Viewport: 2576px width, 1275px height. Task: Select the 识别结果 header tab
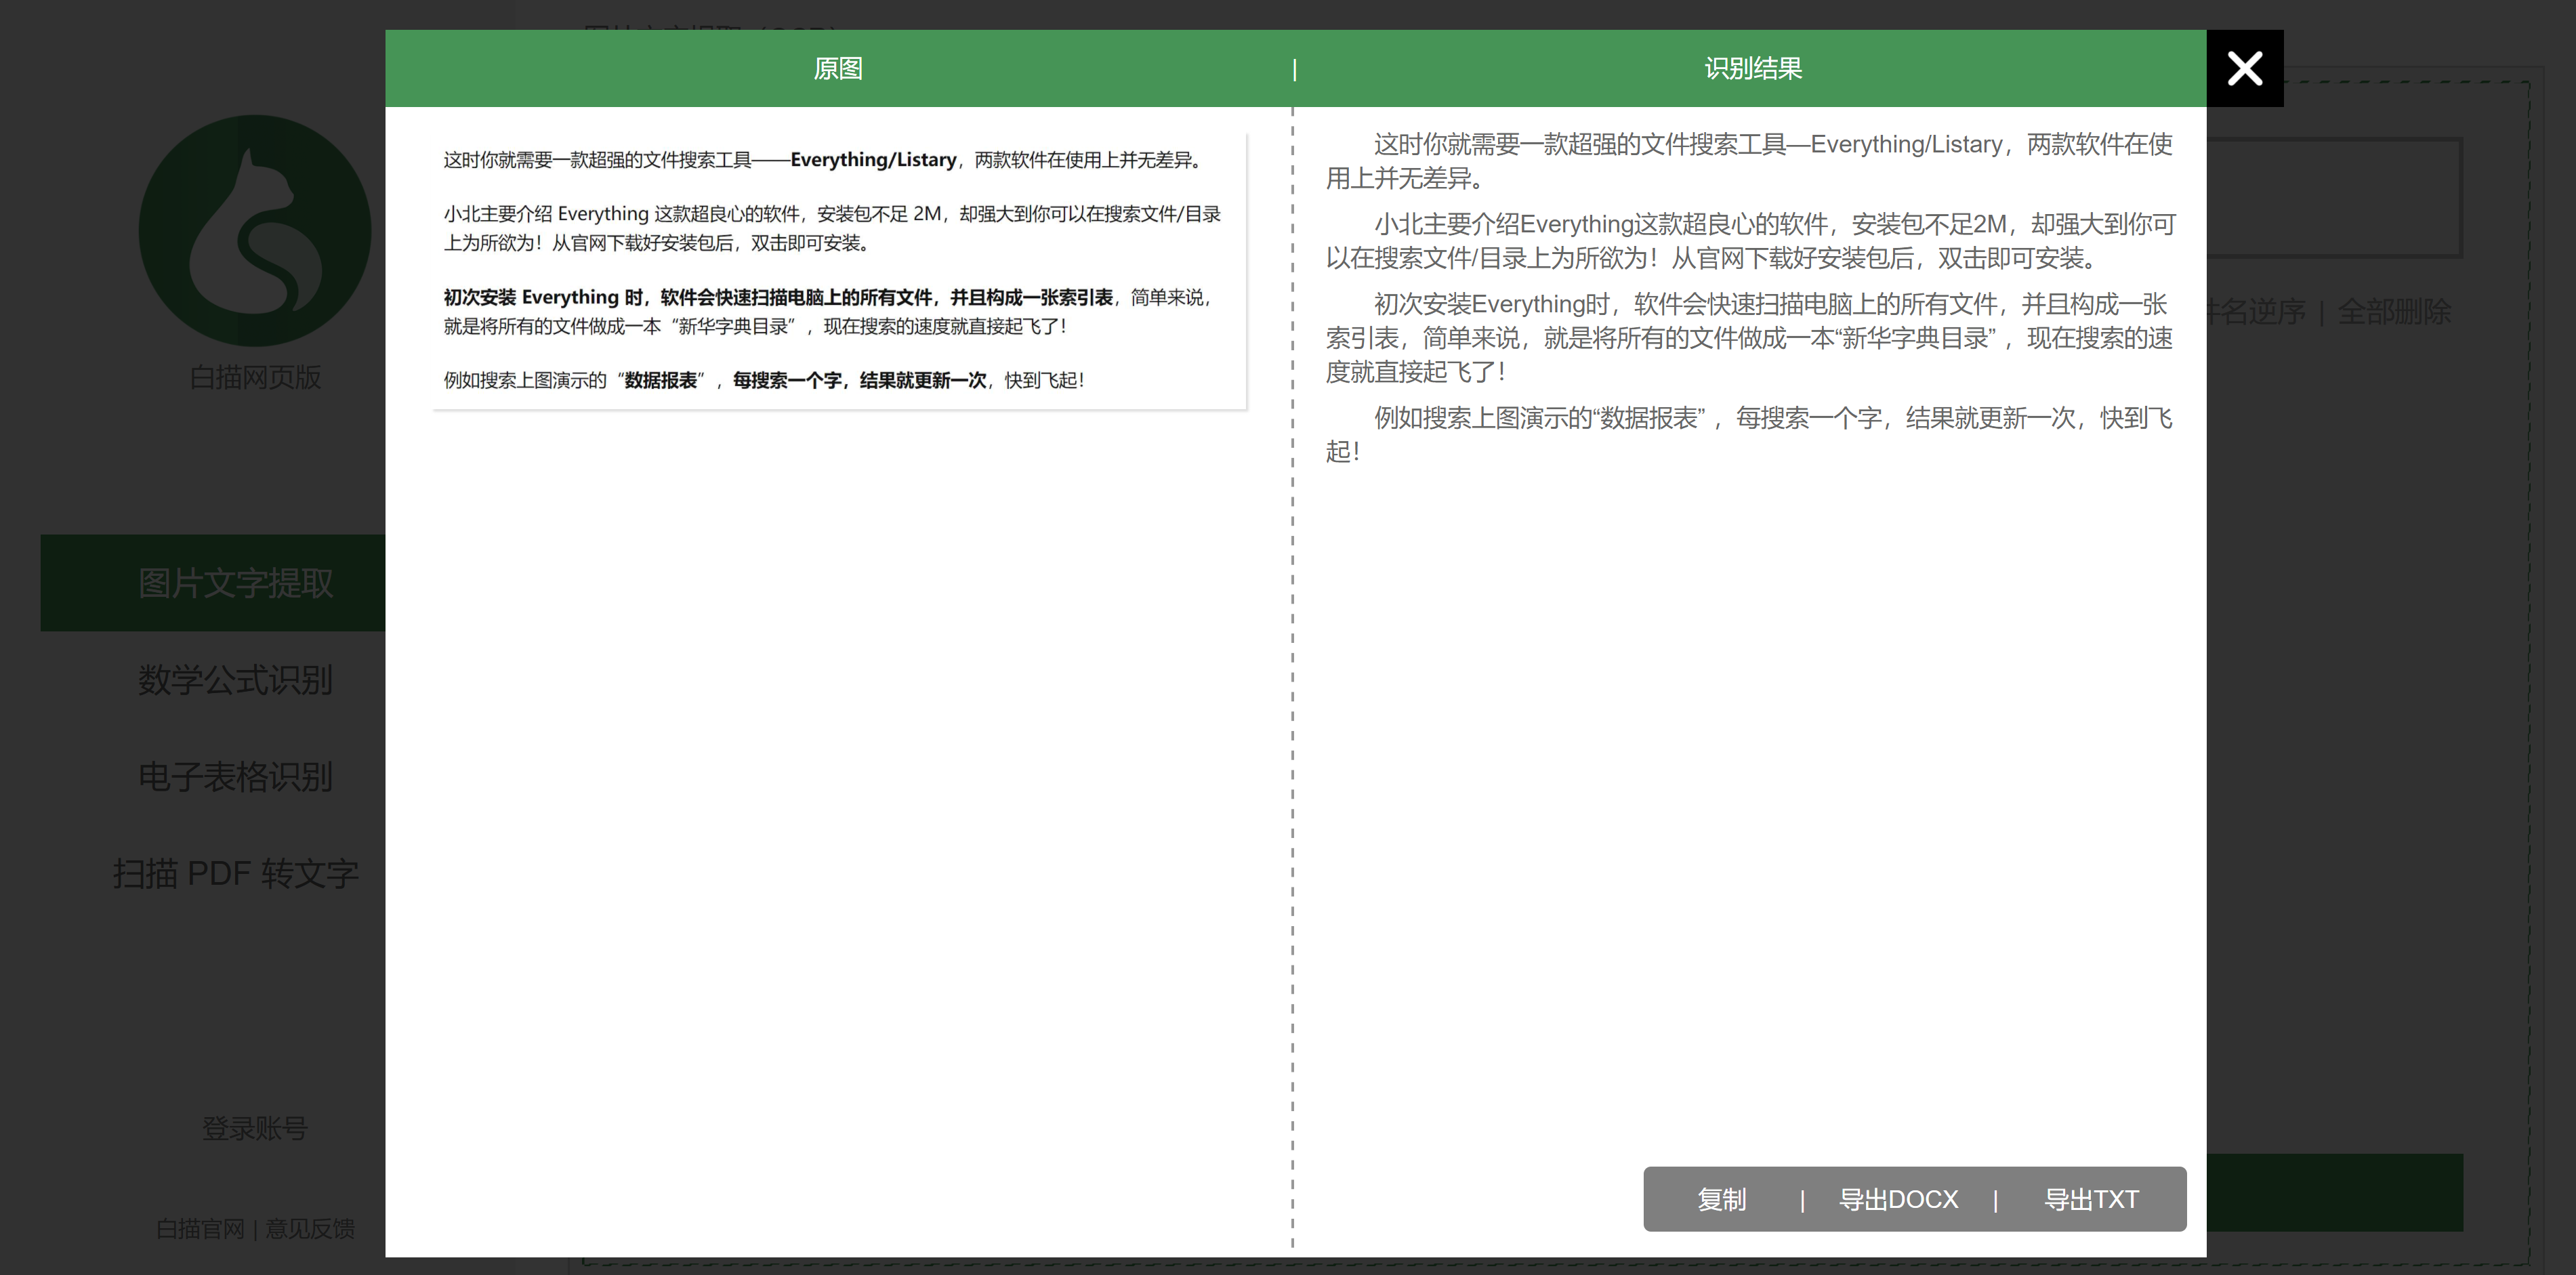[x=1753, y=68]
